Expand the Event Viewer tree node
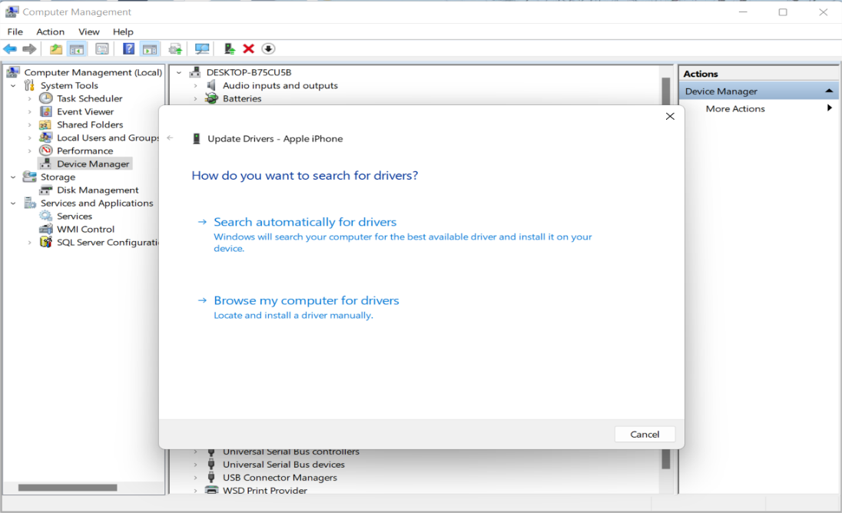This screenshot has width=842, height=513. pyautogui.click(x=30, y=111)
